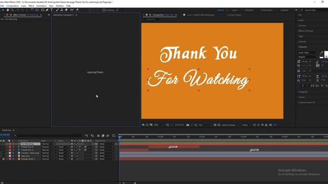Toggle Small Caps in Character panel
Image resolution: width=328 pixels, height=184 pixels.
317,86
